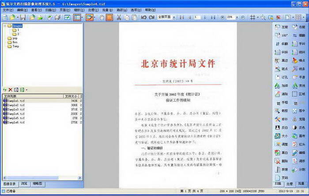Click the 180° rotate tool
The height and width of the screenshot is (196, 309).
pos(282,35)
